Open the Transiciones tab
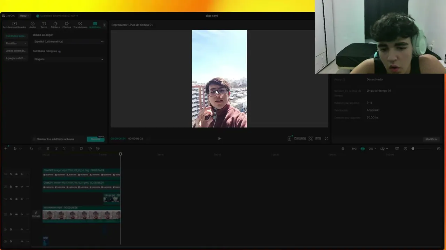 (x=80, y=25)
